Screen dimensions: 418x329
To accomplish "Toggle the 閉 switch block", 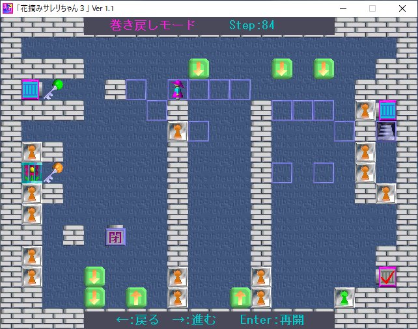I will 115,235.
